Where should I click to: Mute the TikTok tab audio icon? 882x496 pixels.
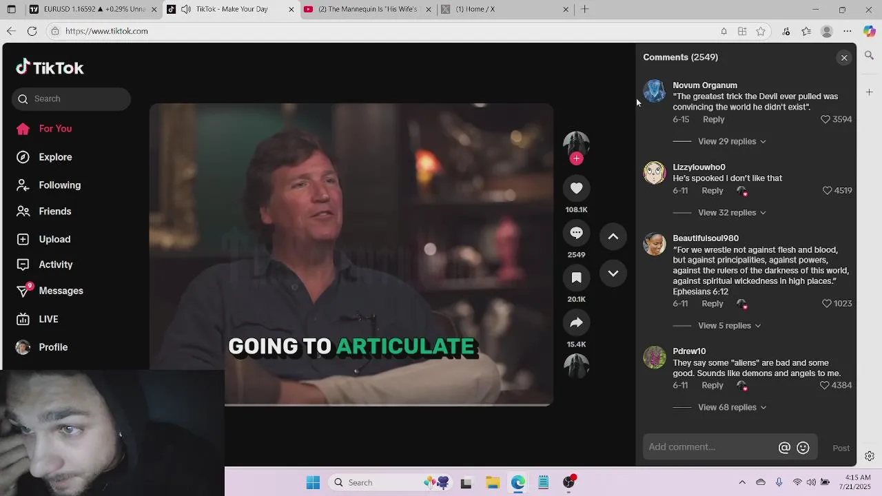point(186,9)
